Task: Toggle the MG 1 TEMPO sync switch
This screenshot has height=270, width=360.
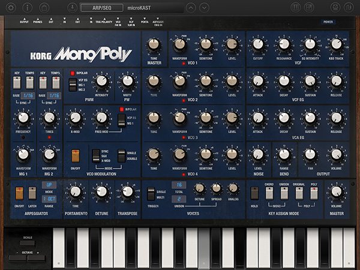Action: (30, 83)
